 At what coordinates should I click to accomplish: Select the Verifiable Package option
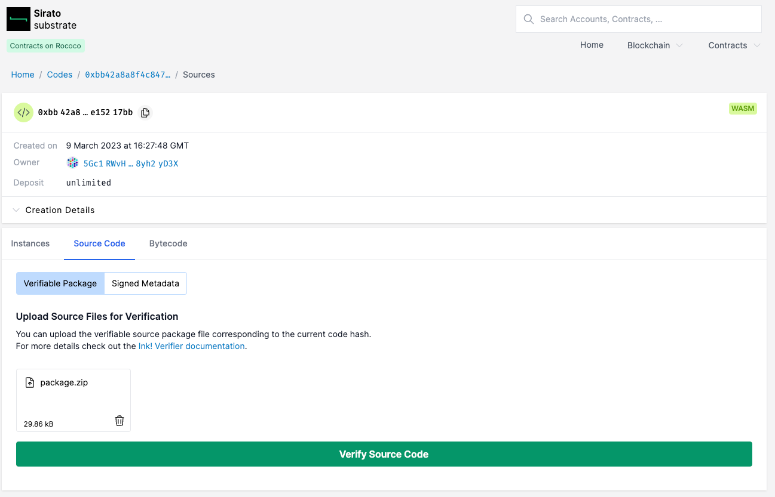pyautogui.click(x=60, y=283)
